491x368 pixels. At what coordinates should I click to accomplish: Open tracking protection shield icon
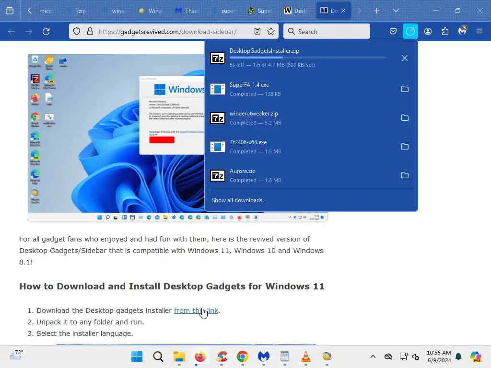77,31
